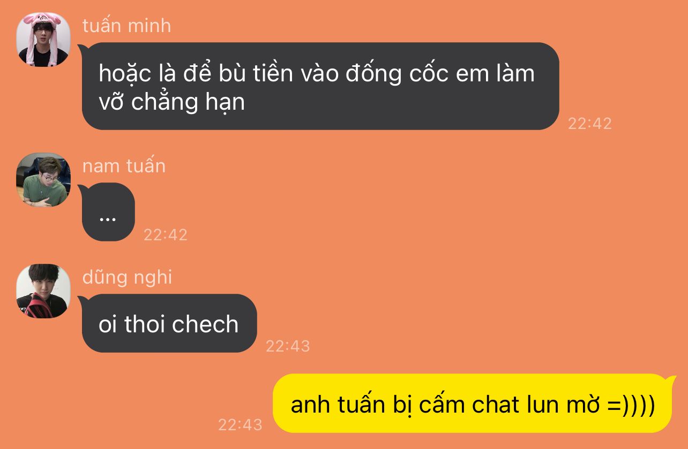Screen dimensions: 688x449
Task: Select the yellow "anh tuấn bị cấm chat" message
Action: click(x=472, y=404)
